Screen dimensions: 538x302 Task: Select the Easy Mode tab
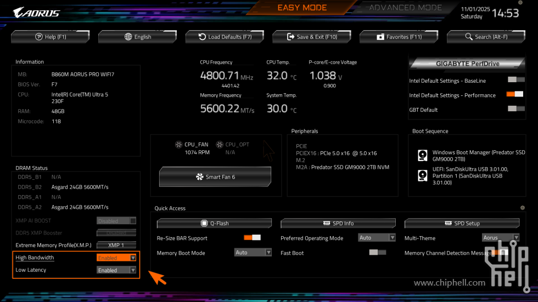tap(302, 8)
